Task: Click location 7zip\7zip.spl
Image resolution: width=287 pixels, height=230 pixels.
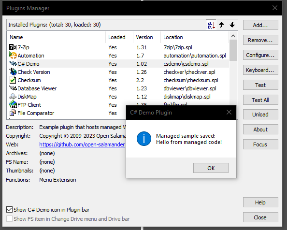Action: coord(178,47)
